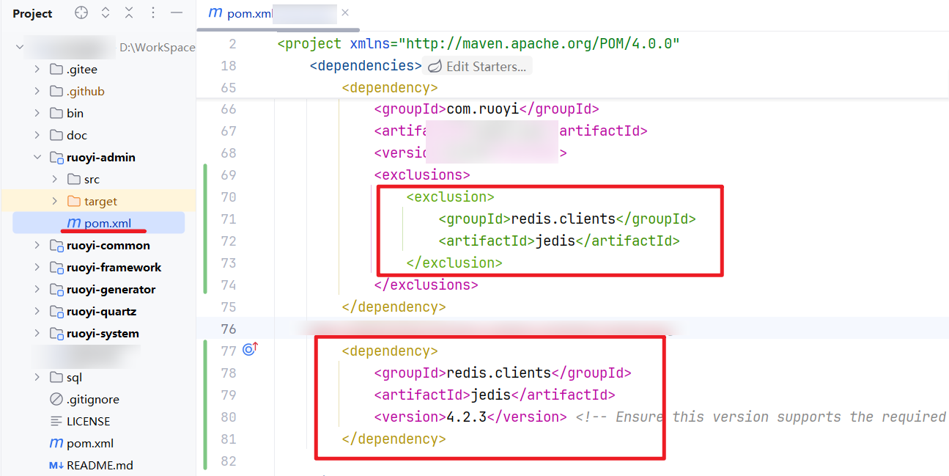Open the ruoyi-quartz module

click(101, 311)
